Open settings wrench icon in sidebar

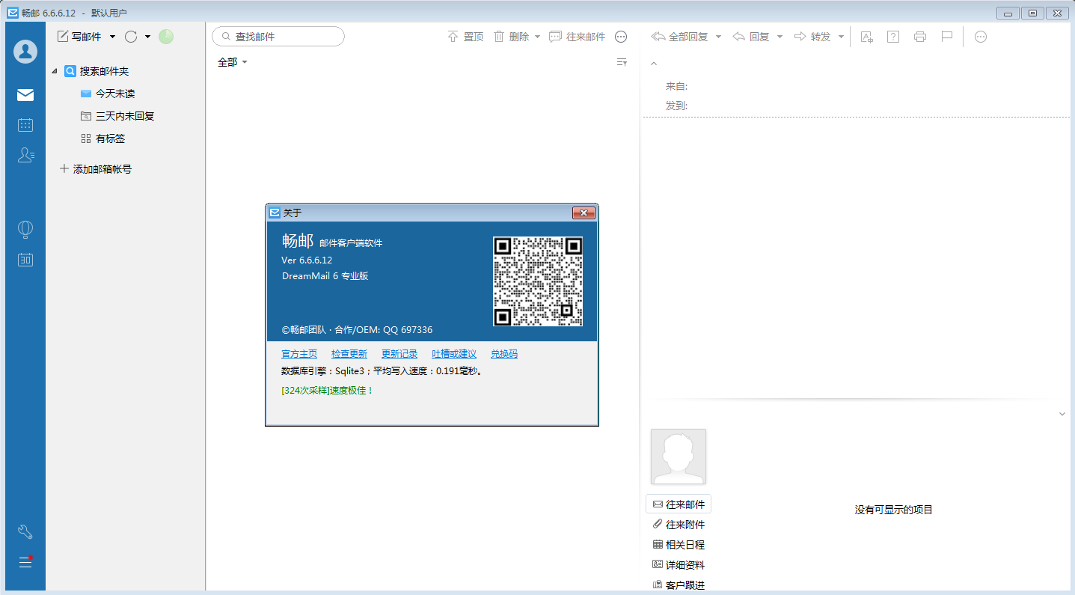point(25,532)
